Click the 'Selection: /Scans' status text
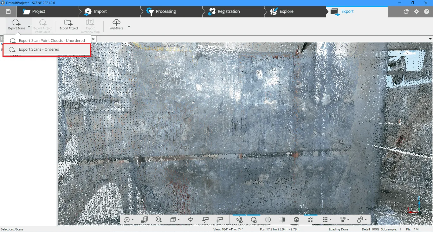Image resolution: width=433 pixels, height=232 pixels. point(12,229)
